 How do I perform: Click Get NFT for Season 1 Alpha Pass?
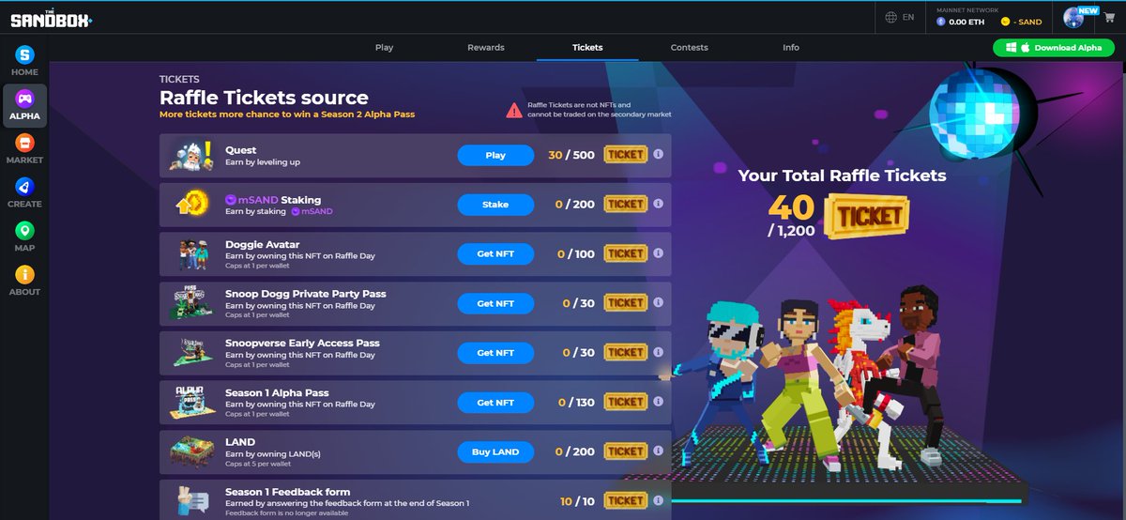click(x=495, y=402)
